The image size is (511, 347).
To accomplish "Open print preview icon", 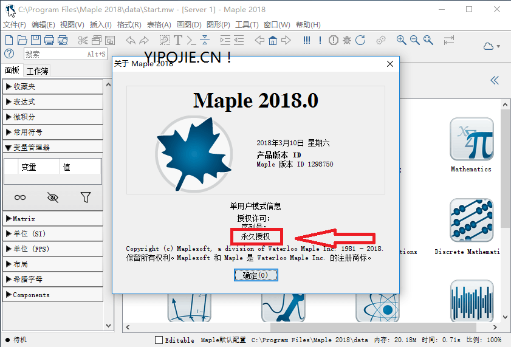I will click(63, 40).
